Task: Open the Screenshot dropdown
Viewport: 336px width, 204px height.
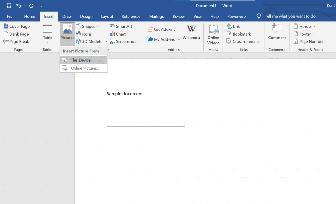Action: tap(125, 41)
